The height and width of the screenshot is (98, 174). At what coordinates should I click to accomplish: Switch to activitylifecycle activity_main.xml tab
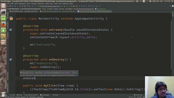coord(24,11)
